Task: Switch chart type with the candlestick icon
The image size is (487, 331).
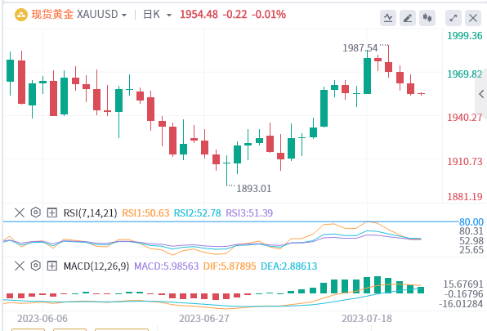Action: pos(427,18)
